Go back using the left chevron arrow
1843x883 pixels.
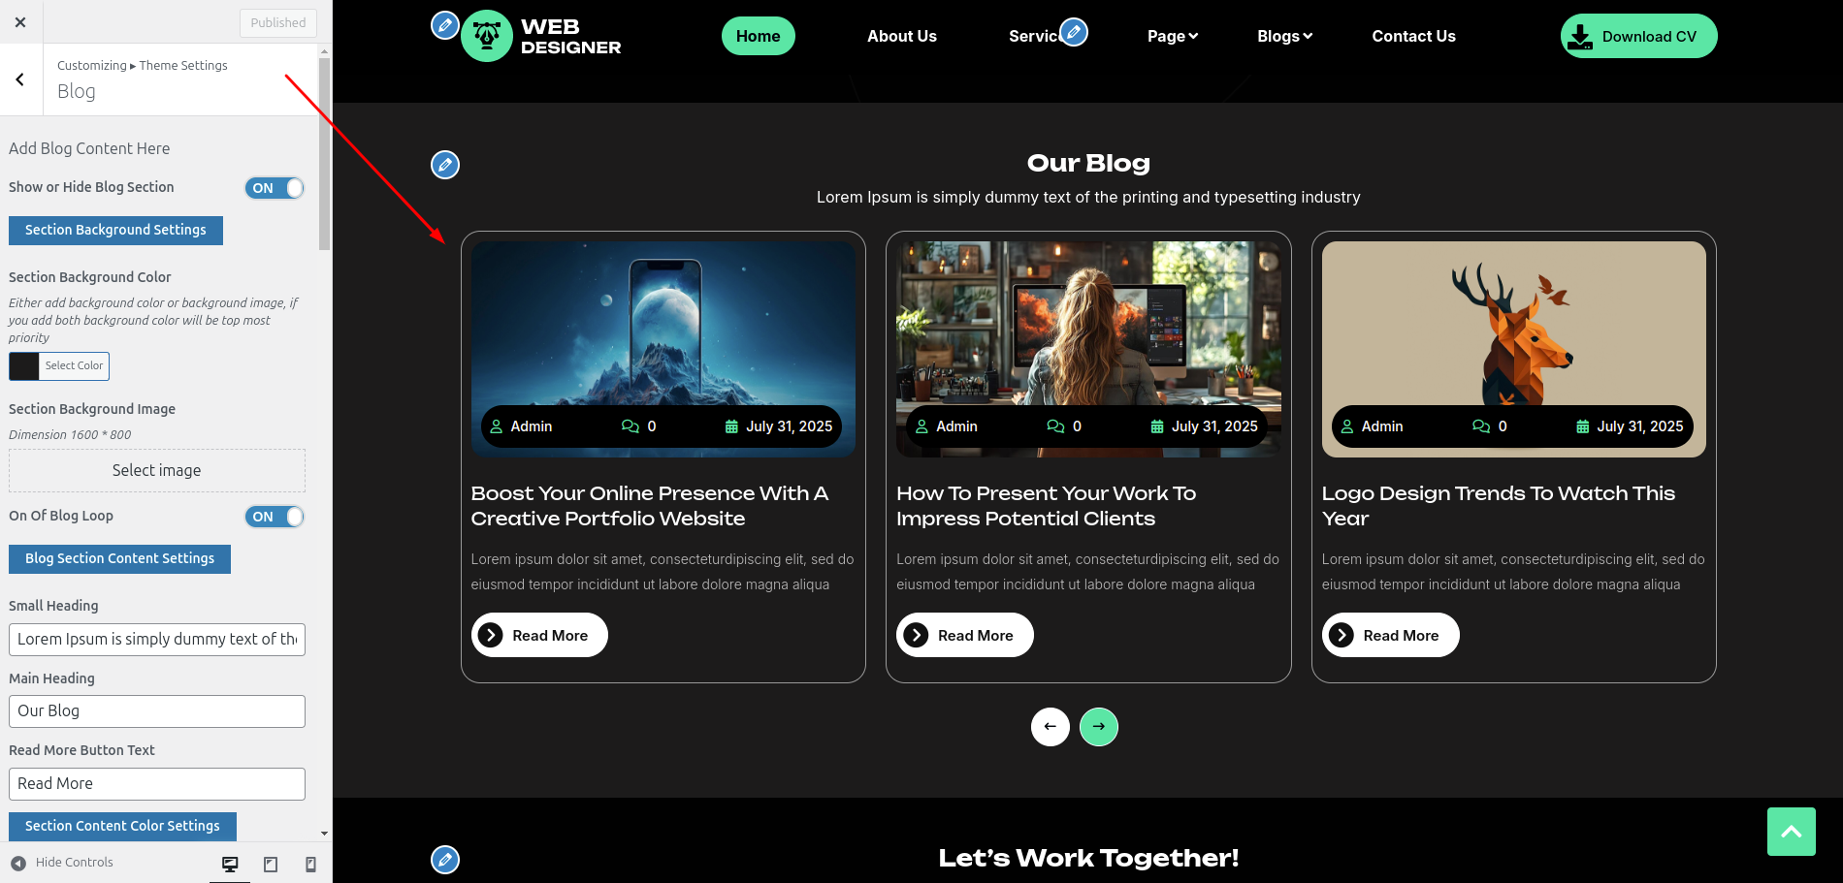click(x=20, y=79)
